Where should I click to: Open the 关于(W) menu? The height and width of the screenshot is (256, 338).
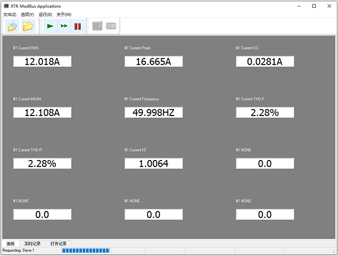pyautogui.click(x=64, y=15)
